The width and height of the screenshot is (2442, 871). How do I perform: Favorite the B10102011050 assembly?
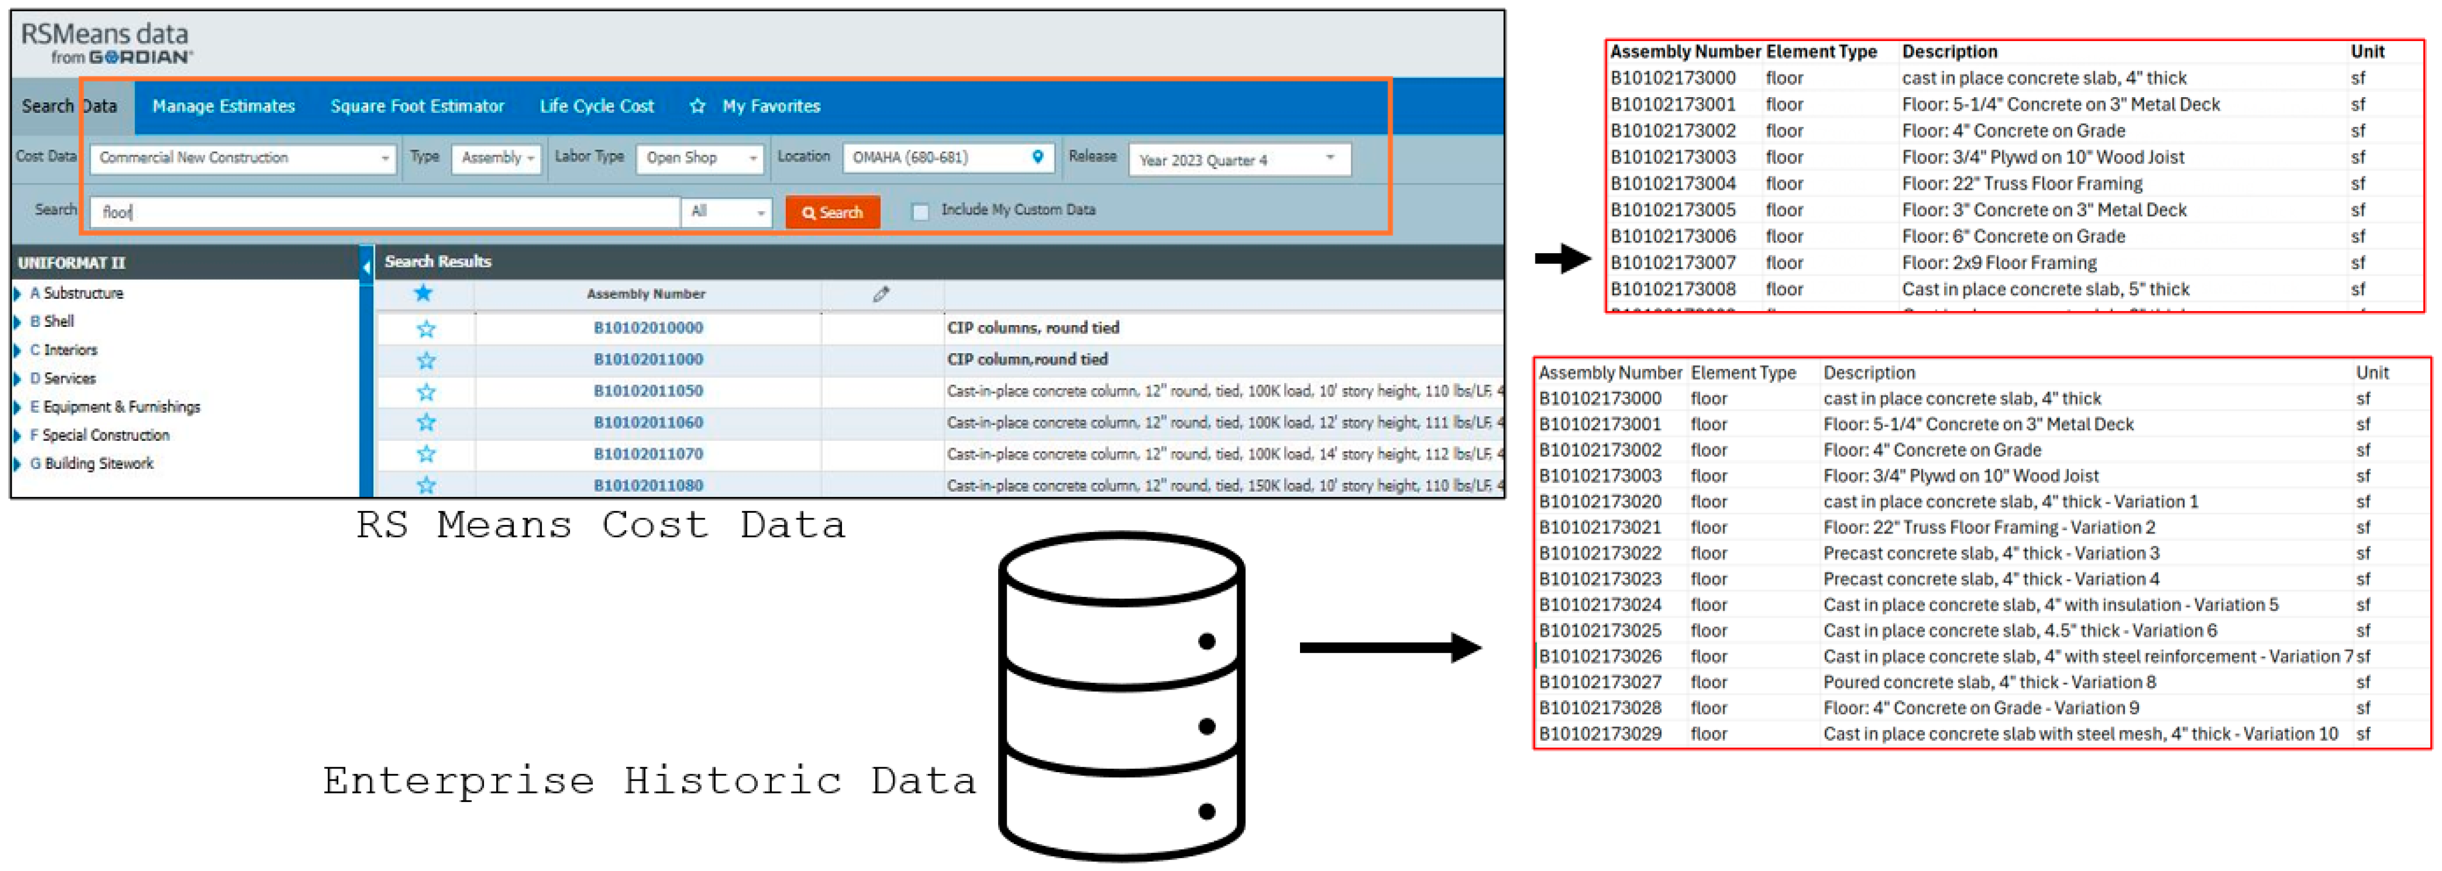(425, 391)
